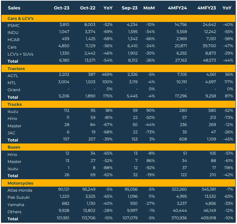237x224 pixels.
Task: Click Trucks Isuzu 4MFY23 value 580
Action: click(212, 110)
